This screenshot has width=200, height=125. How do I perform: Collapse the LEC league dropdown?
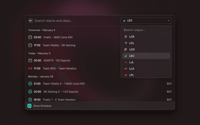(146, 21)
